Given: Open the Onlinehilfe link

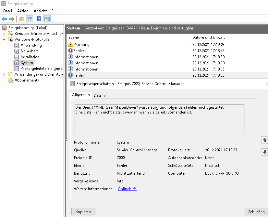Looking at the screenshot, I should tap(127, 189).
